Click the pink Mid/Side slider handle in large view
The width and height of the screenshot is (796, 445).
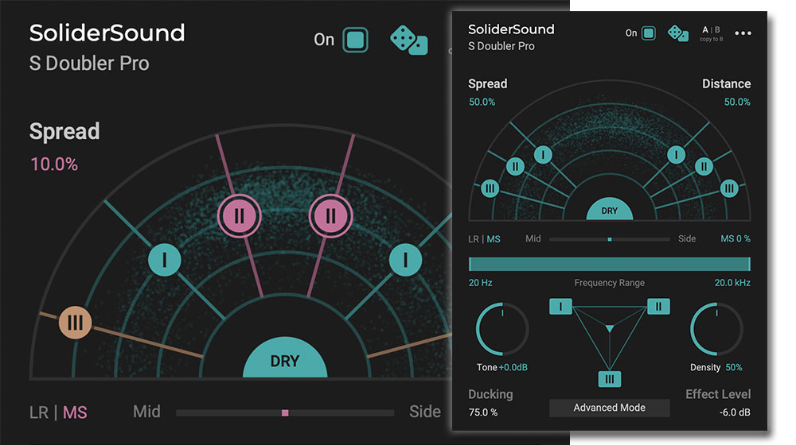(x=285, y=413)
